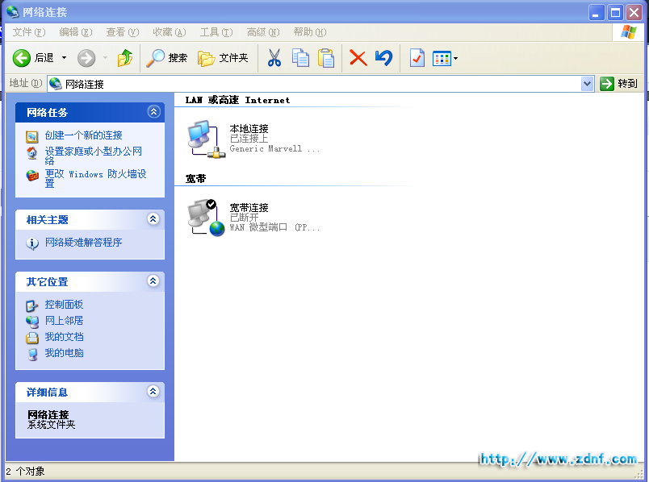Click the Network Neighborhood globe icon
This screenshot has height=482, width=649.
pyautogui.click(x=31, y=321)
